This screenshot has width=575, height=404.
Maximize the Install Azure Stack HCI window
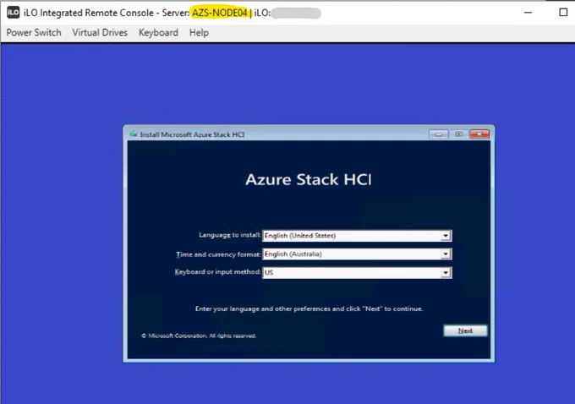[459, 134]
